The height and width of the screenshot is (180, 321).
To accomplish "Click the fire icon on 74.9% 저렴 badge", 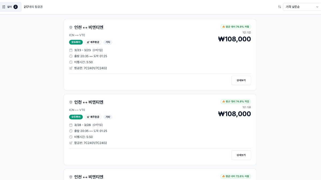I will 224,27.
